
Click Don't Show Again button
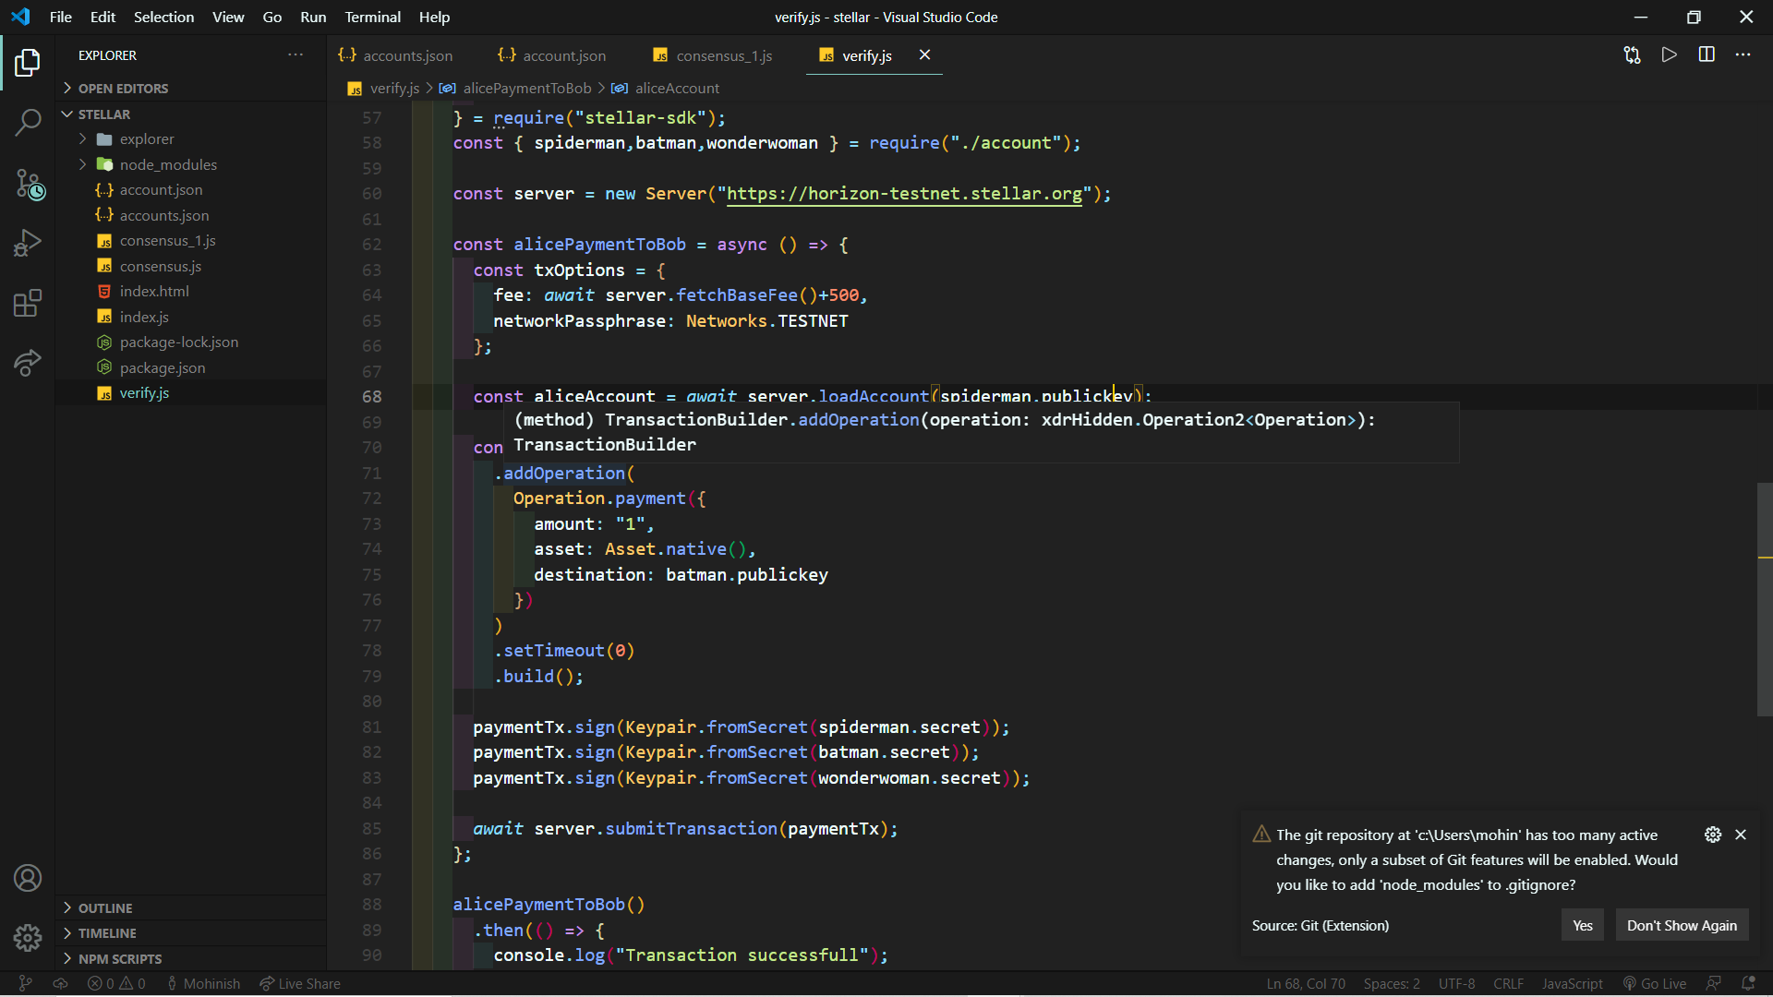(x=1681, y=926)
